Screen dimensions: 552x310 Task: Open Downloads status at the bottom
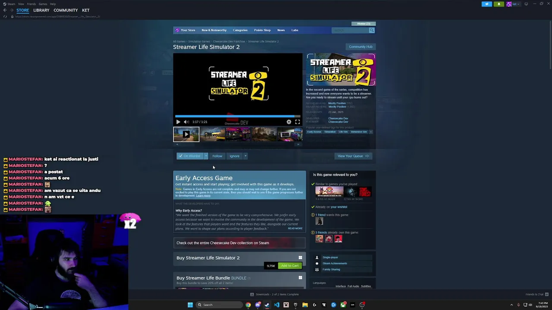point(274,294)
